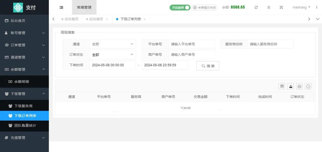The width and height of the screenshot is (322, 152).
Task: Click the 交易金额 column header
Action: pos(200,97)
